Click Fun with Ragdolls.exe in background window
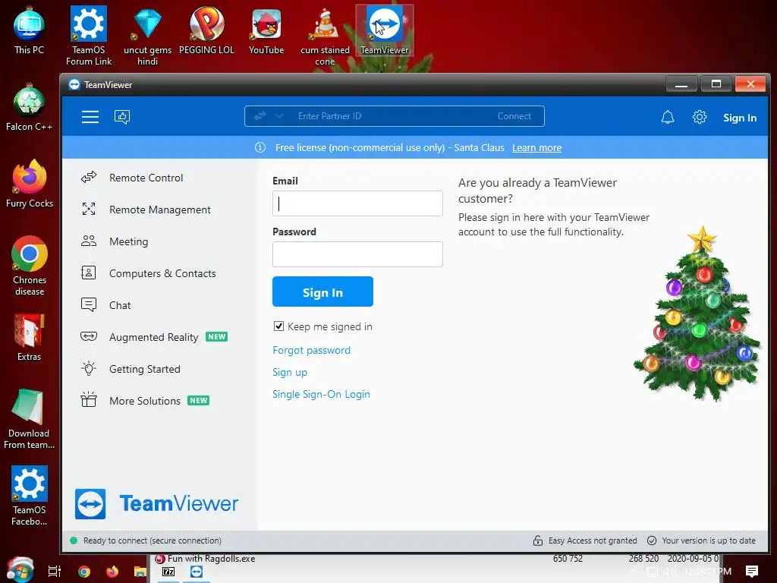 click(212, 559)
